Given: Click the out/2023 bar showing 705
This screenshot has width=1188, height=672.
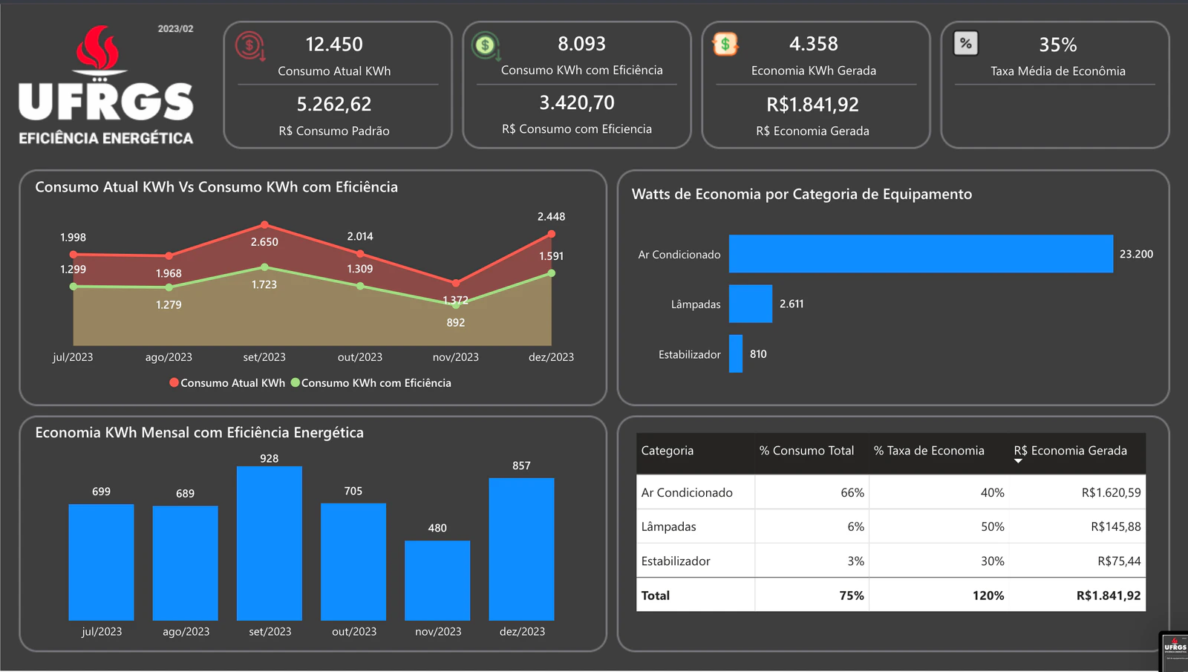Looking at the screenshot, I should (353, 561).
